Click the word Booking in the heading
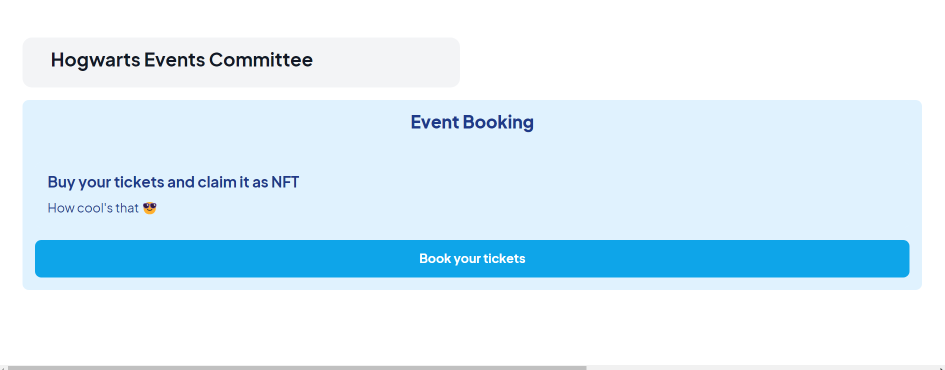The width and height of the screenshot is (945, 370). (x=498, y=122)
